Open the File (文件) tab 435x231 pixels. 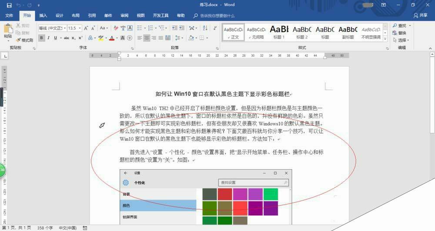[x=9, y=16]
